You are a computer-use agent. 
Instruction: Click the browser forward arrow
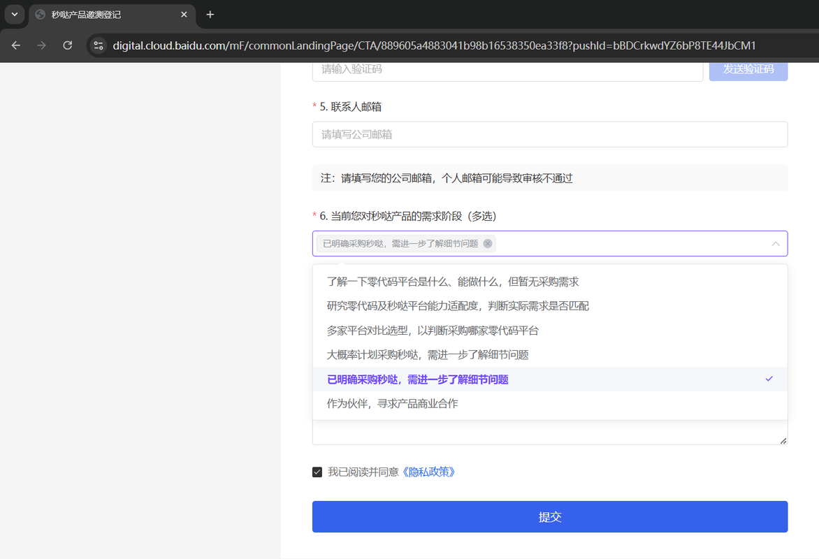click(41, 45)
